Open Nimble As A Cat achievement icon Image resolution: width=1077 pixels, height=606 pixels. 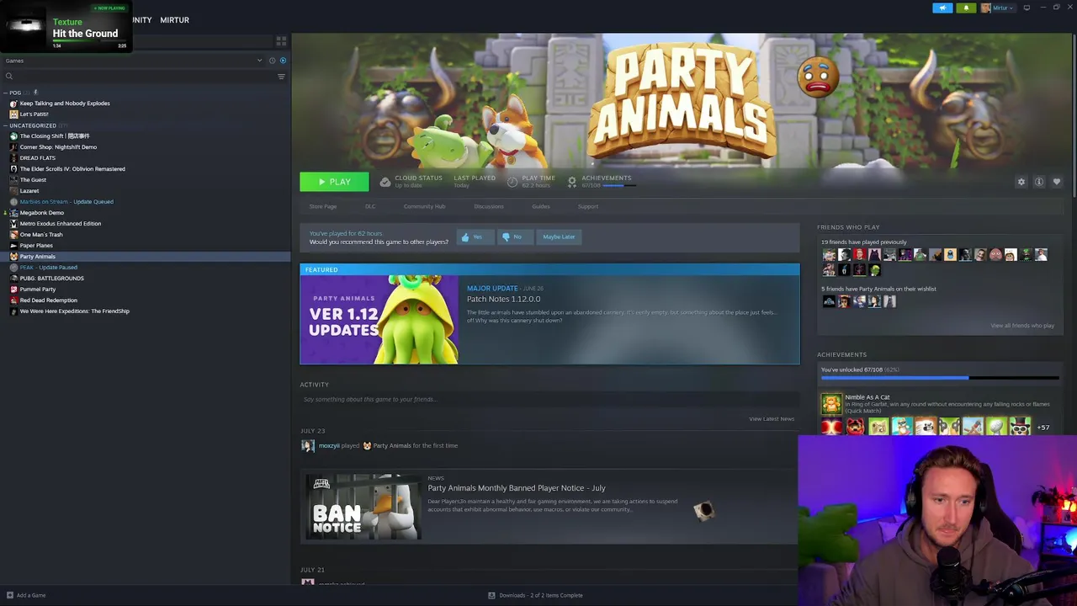click(830, 403)
